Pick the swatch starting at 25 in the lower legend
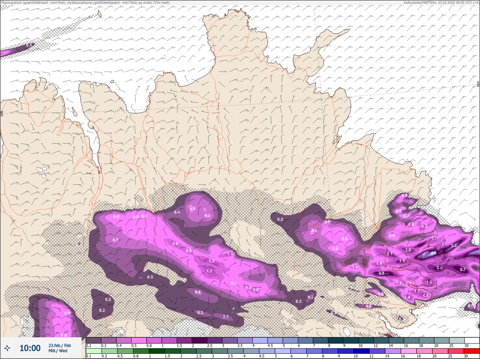Image resolution: width=480 pixels, height=359 pixels. [456, 351]
